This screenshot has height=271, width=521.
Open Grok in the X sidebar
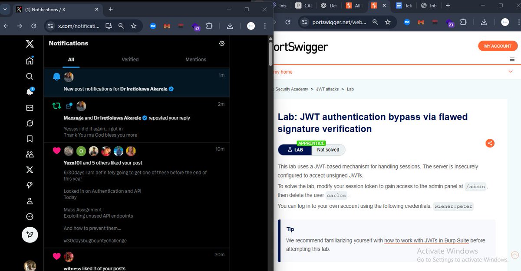coord(29,123)
